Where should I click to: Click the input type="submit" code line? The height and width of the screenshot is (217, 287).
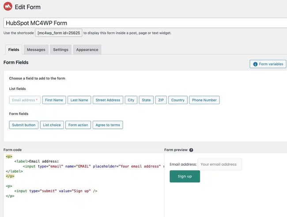(x=56, y=191)
